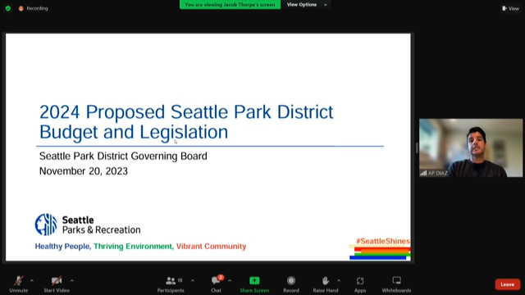Viewport: 525px width, 295px height.
Task: Click the AP DIAZ name label
Action: (437, 173)
